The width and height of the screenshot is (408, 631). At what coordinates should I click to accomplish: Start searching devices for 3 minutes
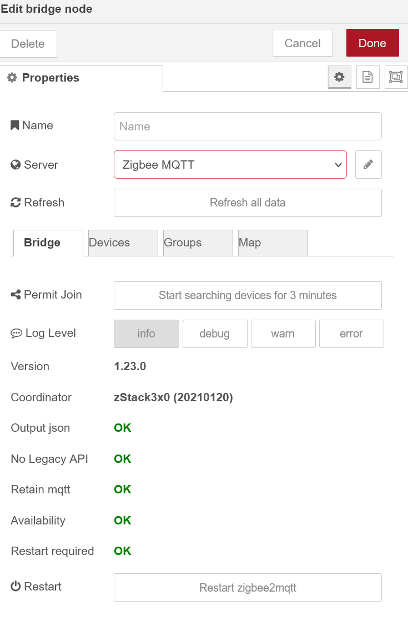tap(248, 295)
